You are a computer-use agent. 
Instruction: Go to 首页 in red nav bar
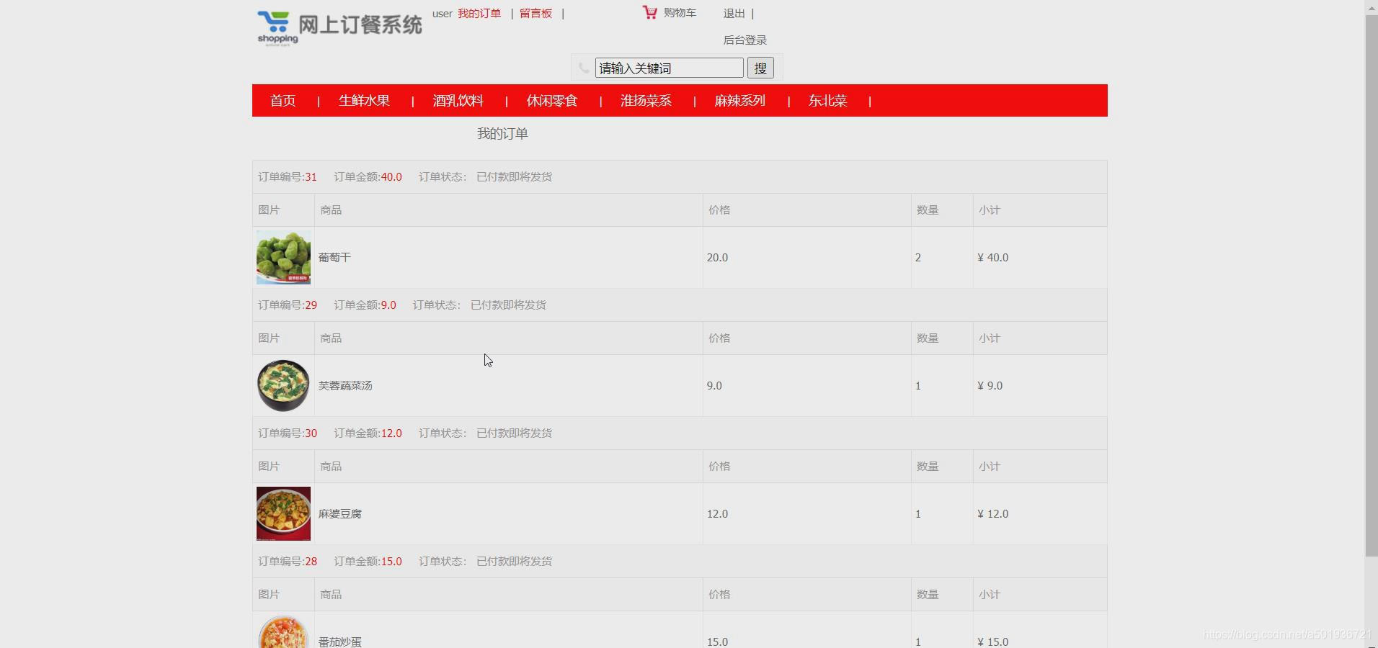(283, 101)
